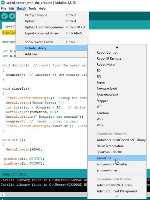Click the Upload arrow toolbar icon
Image resolution: width=150 pixels, height=200 pixels.
[x=12, y=16]
